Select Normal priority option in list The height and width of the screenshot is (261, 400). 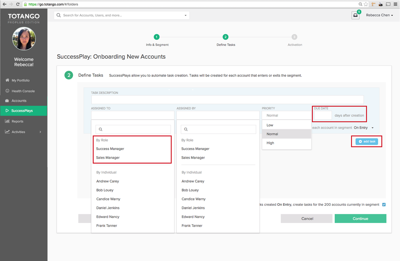[x=287, y=134]
